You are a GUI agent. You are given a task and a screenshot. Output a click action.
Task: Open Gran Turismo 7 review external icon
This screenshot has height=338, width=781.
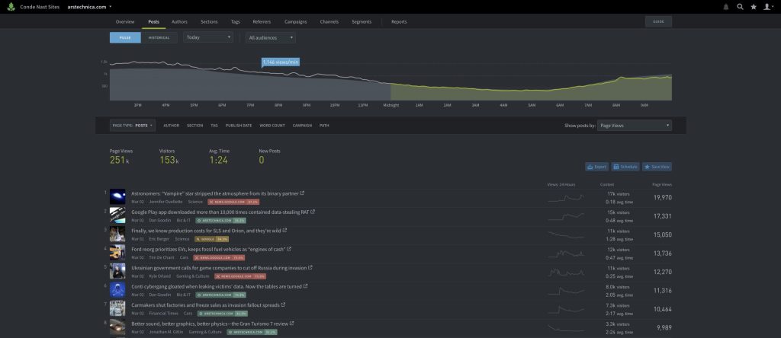[292, 324]
